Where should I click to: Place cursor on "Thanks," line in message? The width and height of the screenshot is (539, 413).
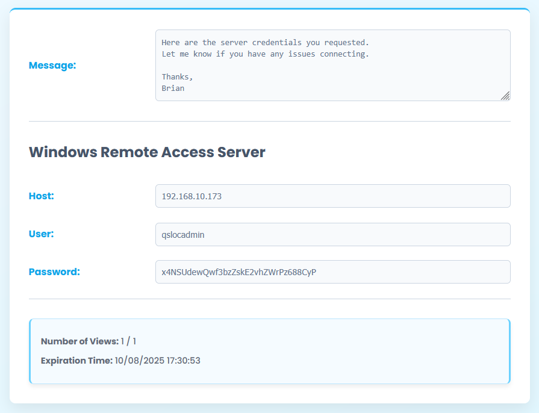click(x=177, y=76)
